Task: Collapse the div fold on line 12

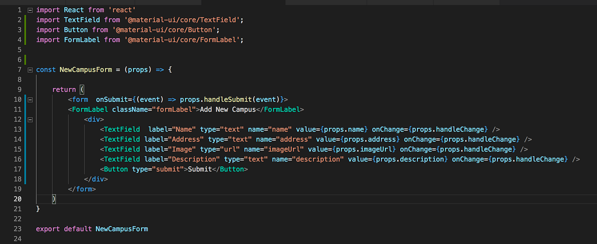Action: coord(30,120)
